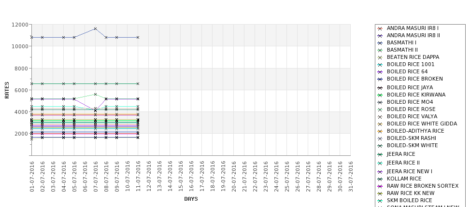
Task: Click the BOILED RICE ROSE legend marker
Action: [380, 110]
